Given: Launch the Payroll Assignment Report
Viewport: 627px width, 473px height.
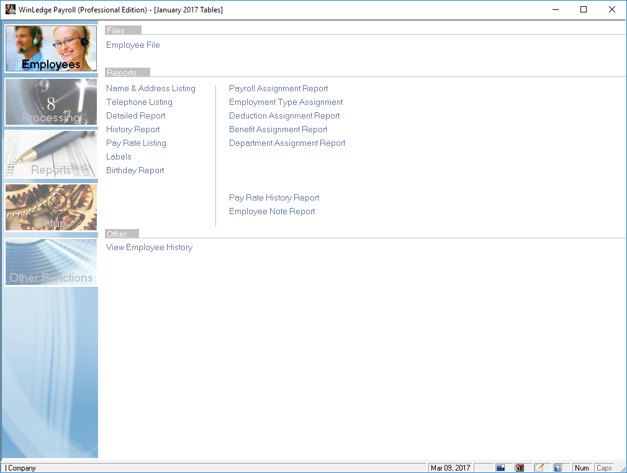Looking at the screenshot, I should [278, 89].
